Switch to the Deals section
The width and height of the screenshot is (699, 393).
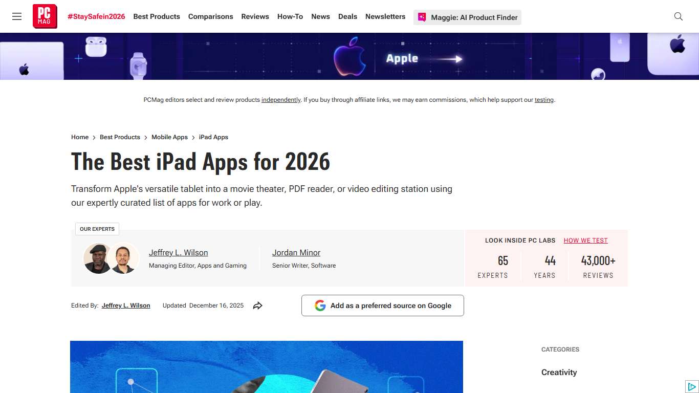tap(347, 16)
